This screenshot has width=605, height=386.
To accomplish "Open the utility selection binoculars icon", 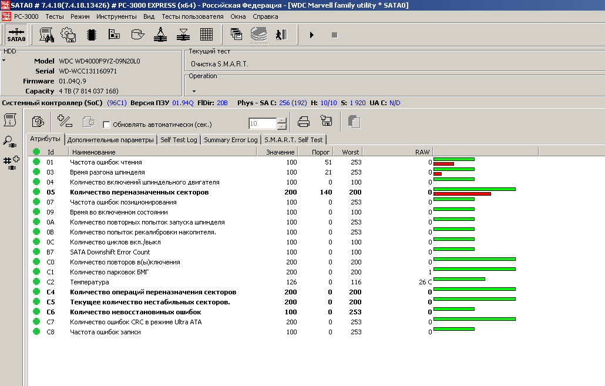I will pyautogui.click(x=46, y=35).
